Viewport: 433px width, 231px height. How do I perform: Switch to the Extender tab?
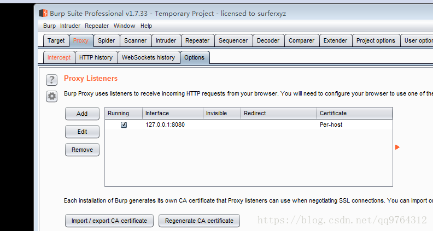point(335,40)
